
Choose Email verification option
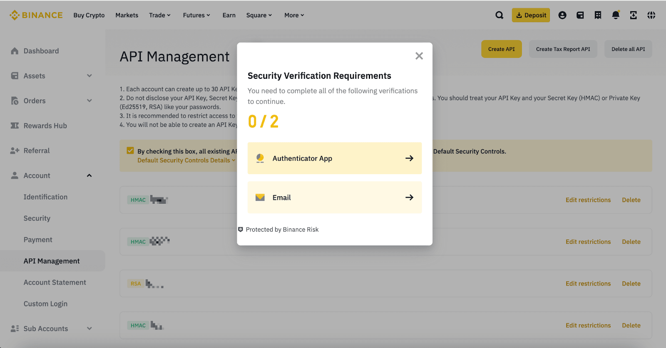[334, 198]
